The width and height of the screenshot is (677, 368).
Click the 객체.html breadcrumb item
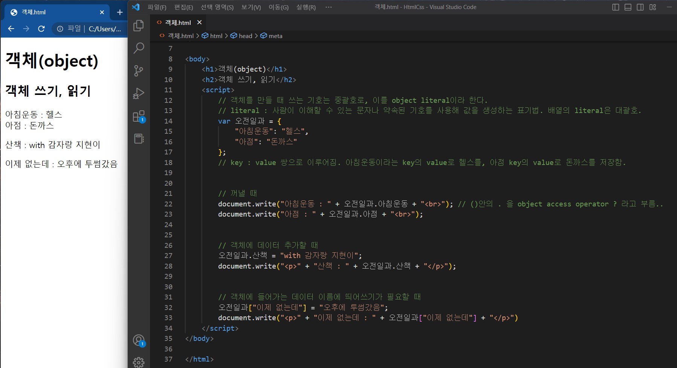[x=180, y=36]
